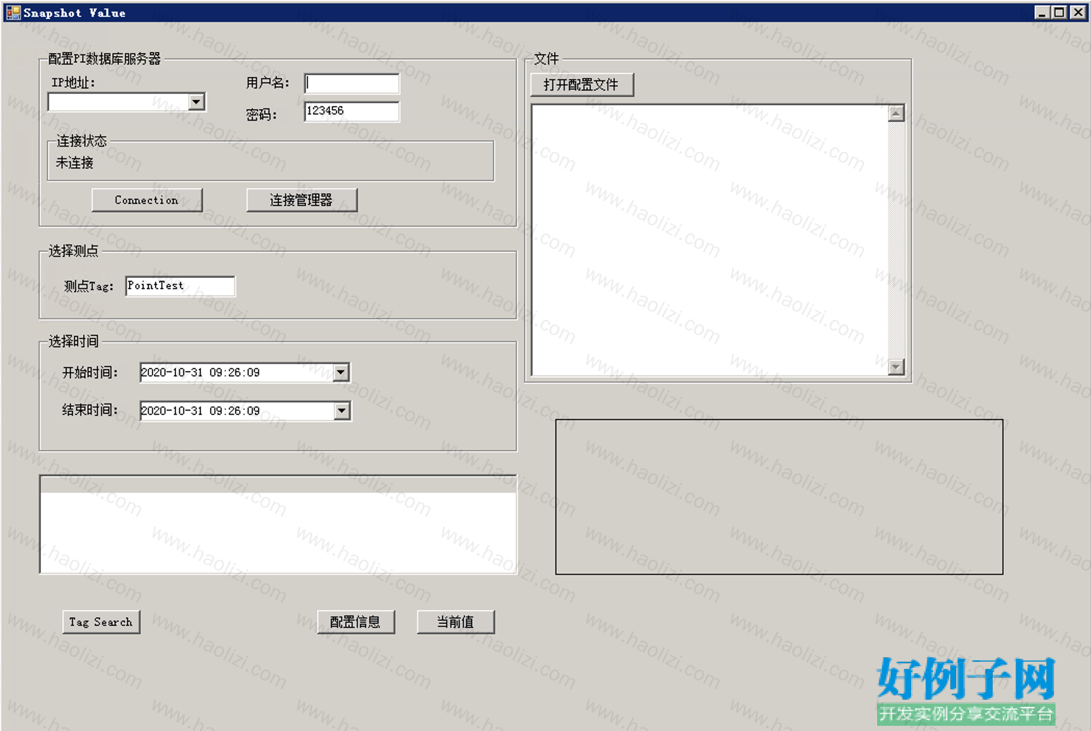The image size is (1091, 731).
Task: Expand the 结束时间 date picker dropdown
Action: [x=341, y=411]
